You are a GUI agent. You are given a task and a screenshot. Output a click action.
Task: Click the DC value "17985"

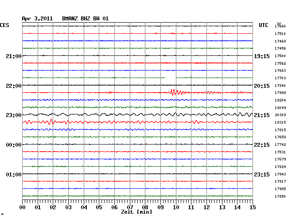point(280,189)
